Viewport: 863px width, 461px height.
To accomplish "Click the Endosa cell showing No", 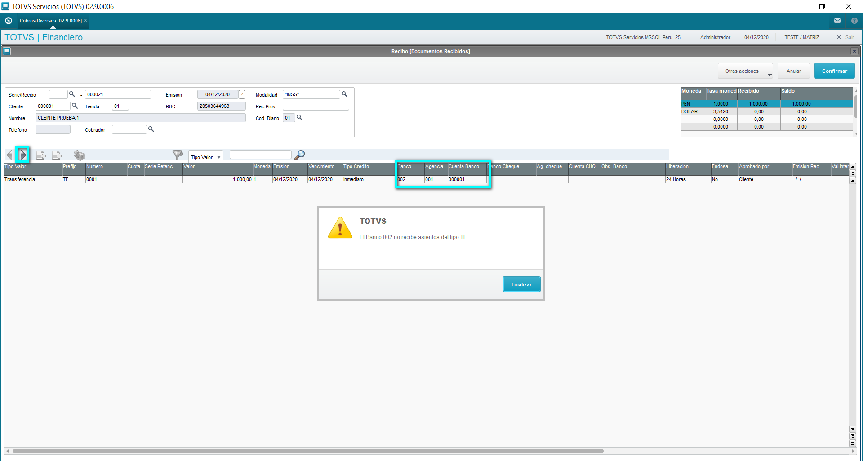I will coord(724,179).
